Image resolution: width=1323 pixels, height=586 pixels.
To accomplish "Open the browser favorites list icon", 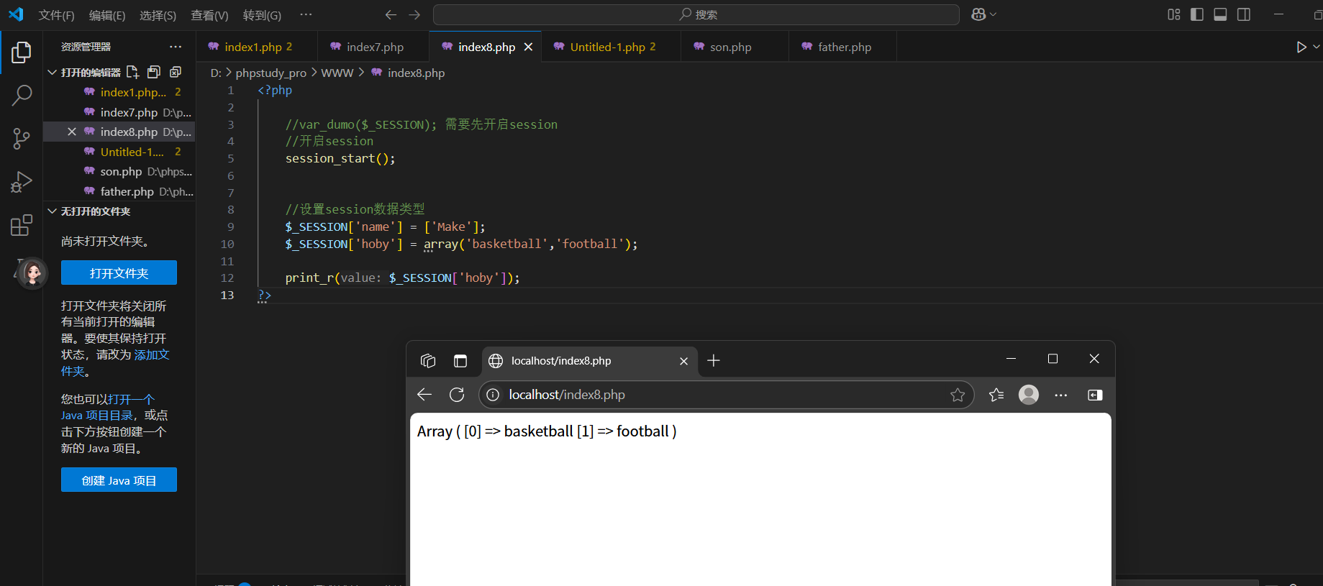I will pos(996,395).
